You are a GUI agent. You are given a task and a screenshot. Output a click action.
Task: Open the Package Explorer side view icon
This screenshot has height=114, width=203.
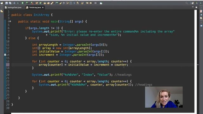coord(2,11)
